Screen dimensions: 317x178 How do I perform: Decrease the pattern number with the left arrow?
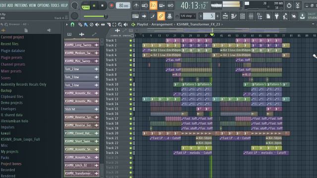(x=201, y=16)
